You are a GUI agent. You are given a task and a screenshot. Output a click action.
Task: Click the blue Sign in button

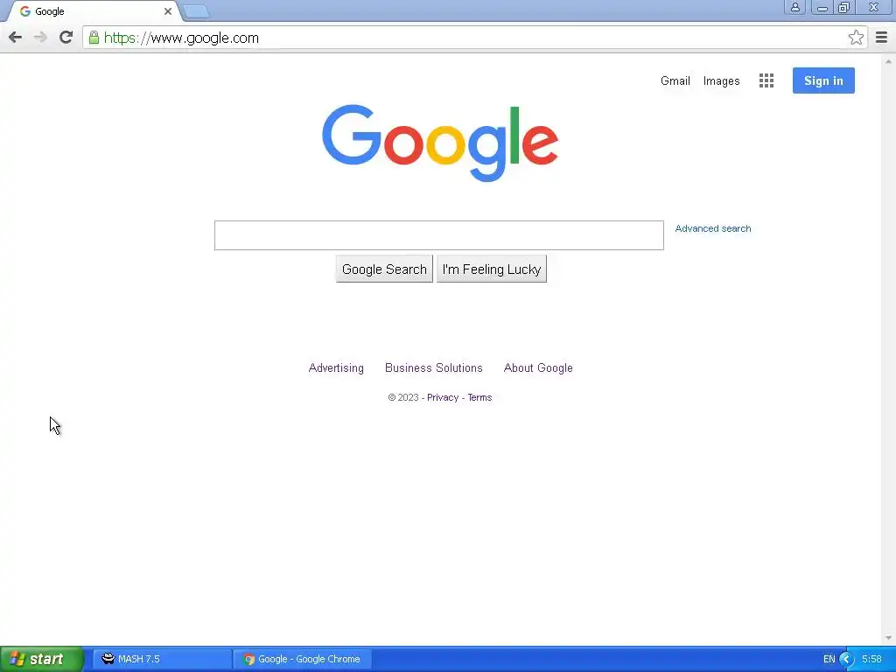(823, 80)
